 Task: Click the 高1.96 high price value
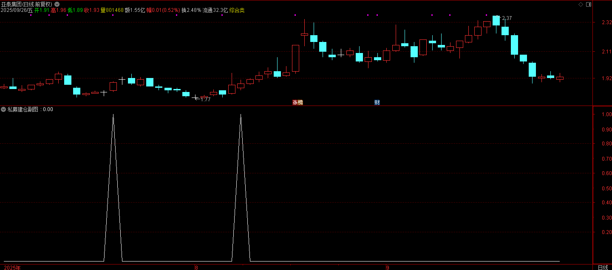click(x=59, y=10)
